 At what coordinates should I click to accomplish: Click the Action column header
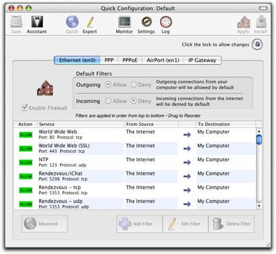pos(26,124)
